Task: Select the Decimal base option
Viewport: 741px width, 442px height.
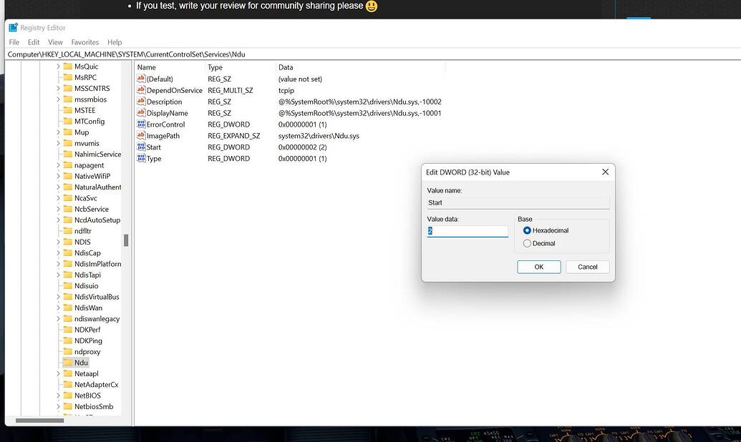Action: coord(528,242)
